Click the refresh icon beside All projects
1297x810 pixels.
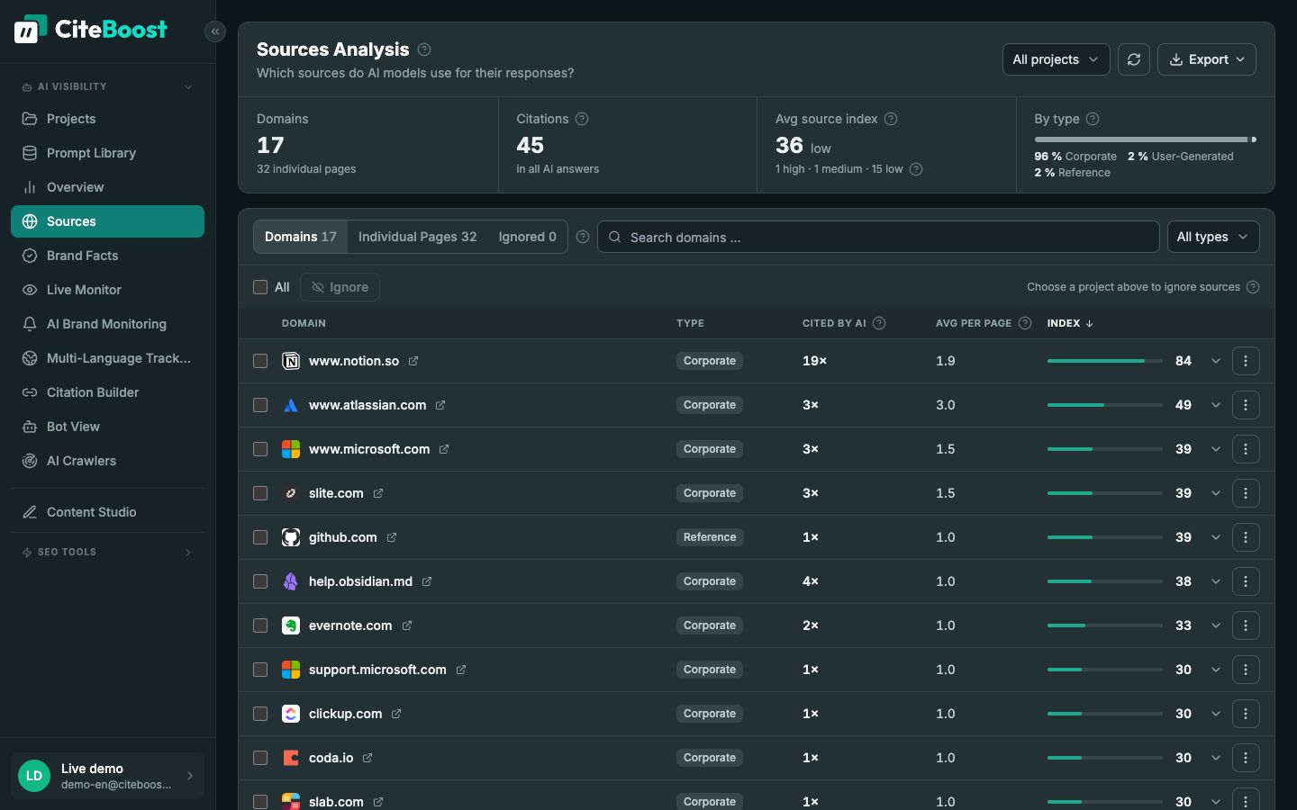click(1134, 59)
